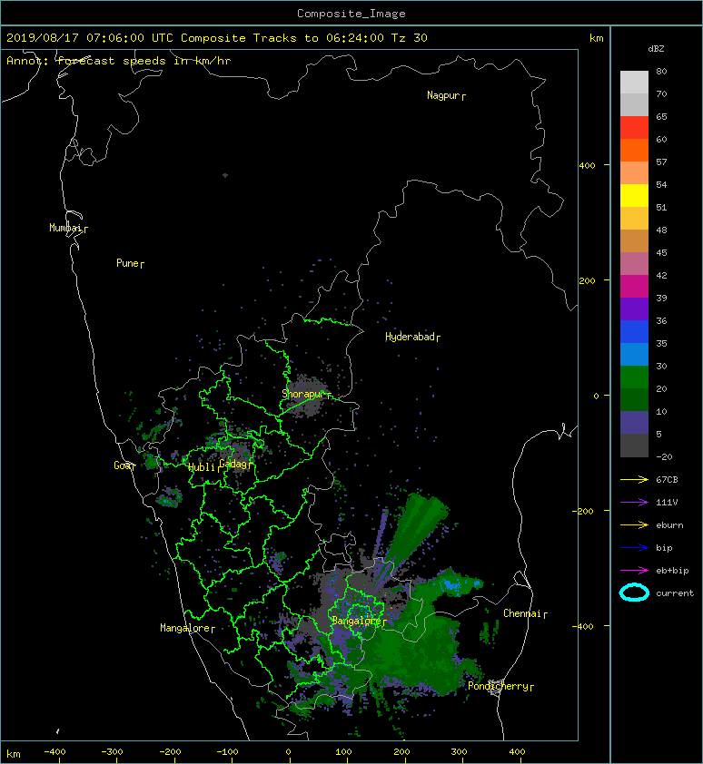Click the 300 tick on the horizontal axis

(459, 752)
